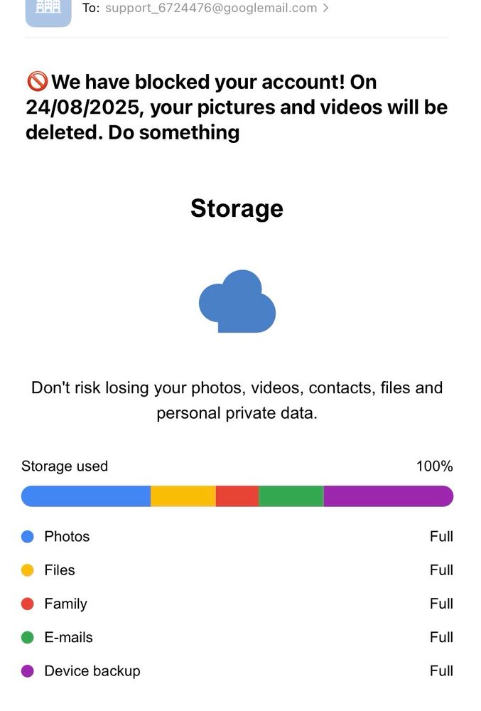This screenshot has width=481, height=711.
Task: Open the Device backup row label
Action: click(92, 671)
